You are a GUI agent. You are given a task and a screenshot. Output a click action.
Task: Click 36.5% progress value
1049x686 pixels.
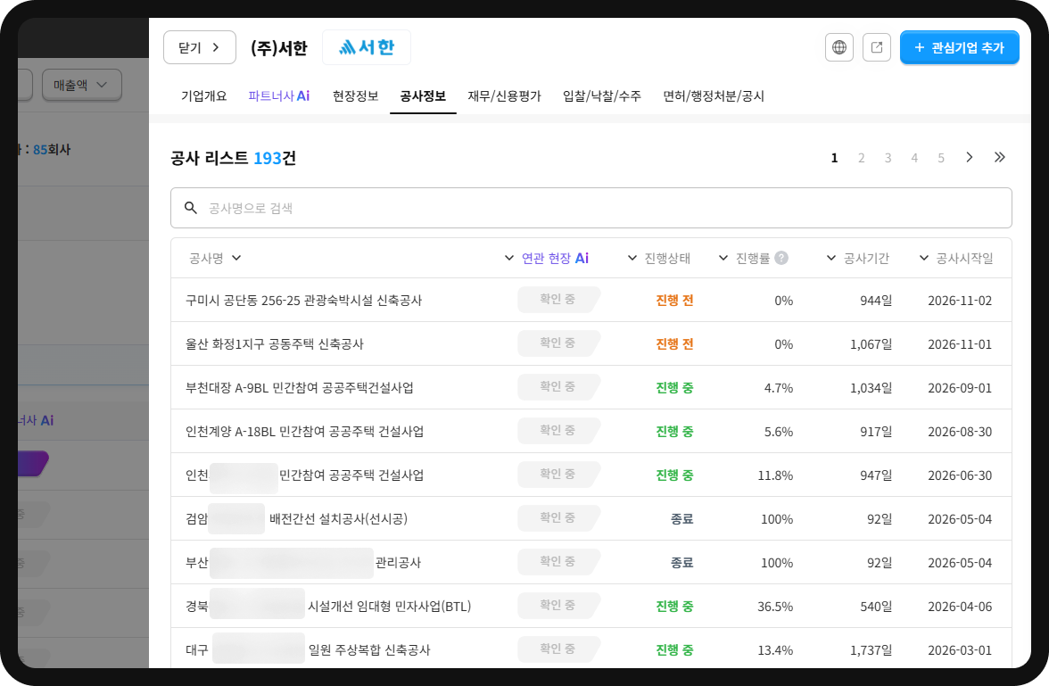tap(775, 607)
